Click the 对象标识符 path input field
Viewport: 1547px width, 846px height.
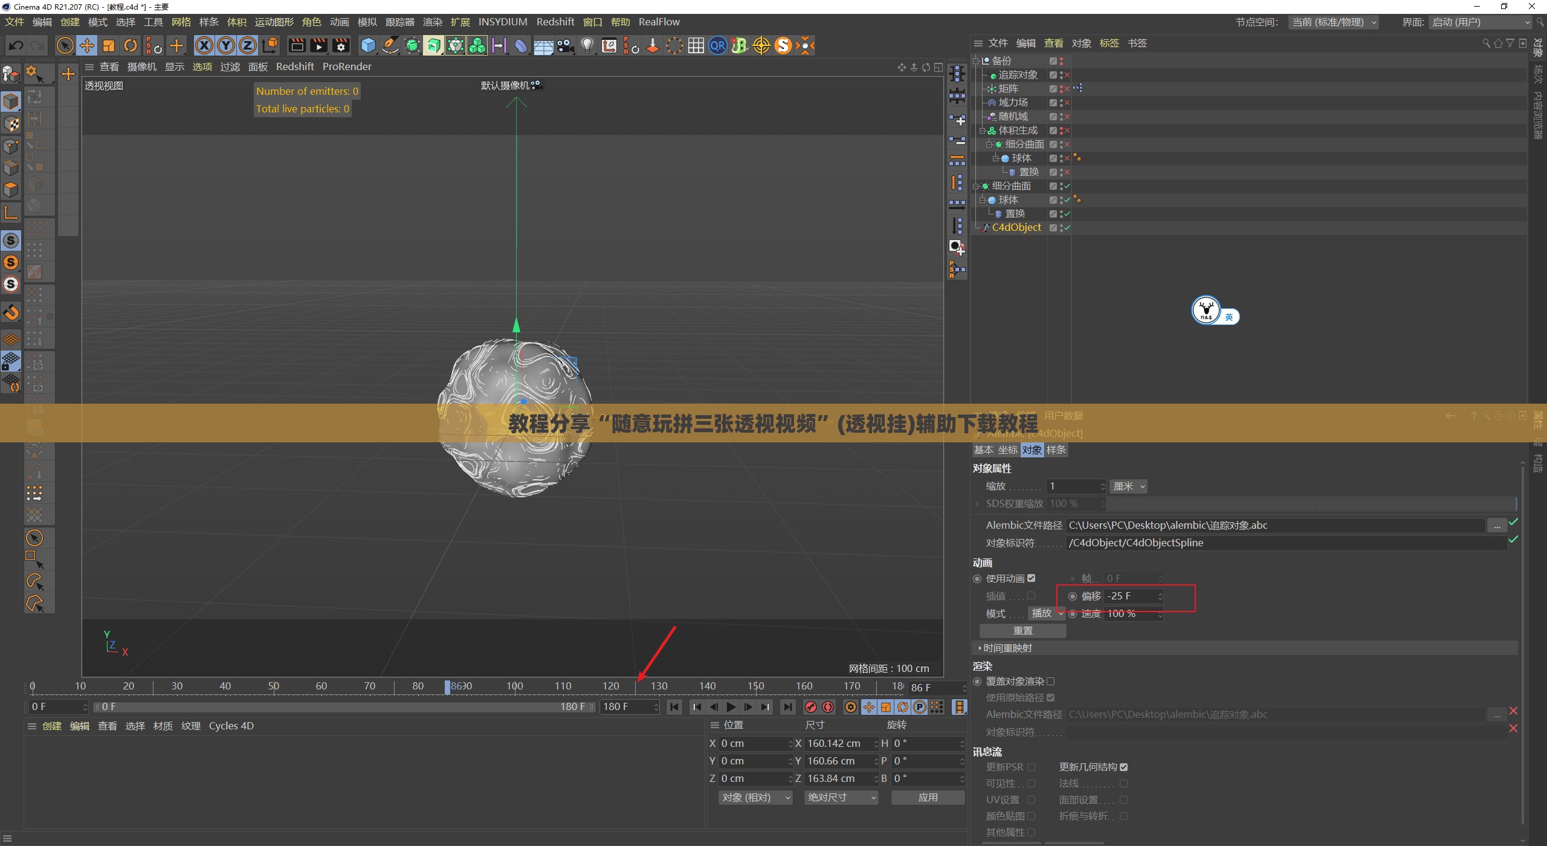[x=1287, y=543]
